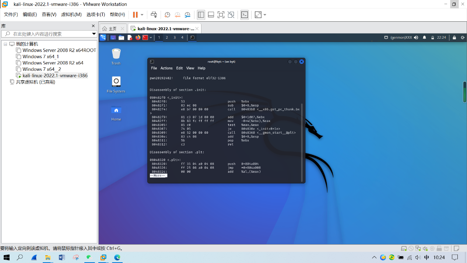
Task: Open Windows Start menu
Action: [x=7, y=257]
